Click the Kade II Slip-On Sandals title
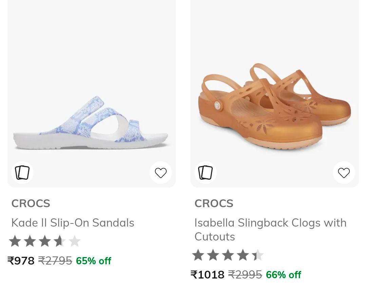Image resolution: width=366 pixels, height=287 pixels. point(73,223)
